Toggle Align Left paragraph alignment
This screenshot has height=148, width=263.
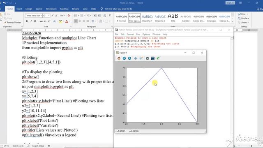[x=76, y=21]
